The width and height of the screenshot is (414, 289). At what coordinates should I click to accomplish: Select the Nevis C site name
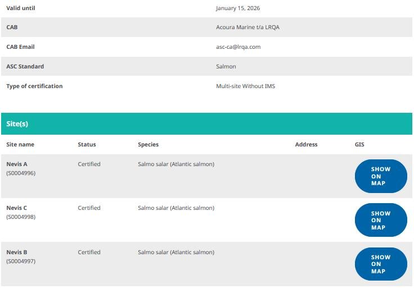[17, 208]
